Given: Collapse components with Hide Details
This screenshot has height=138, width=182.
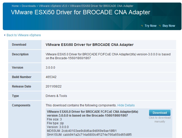Looking at the screenshot, I should (x=126, y=105).
